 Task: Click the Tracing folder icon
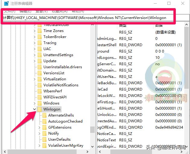tap(40, 43)
